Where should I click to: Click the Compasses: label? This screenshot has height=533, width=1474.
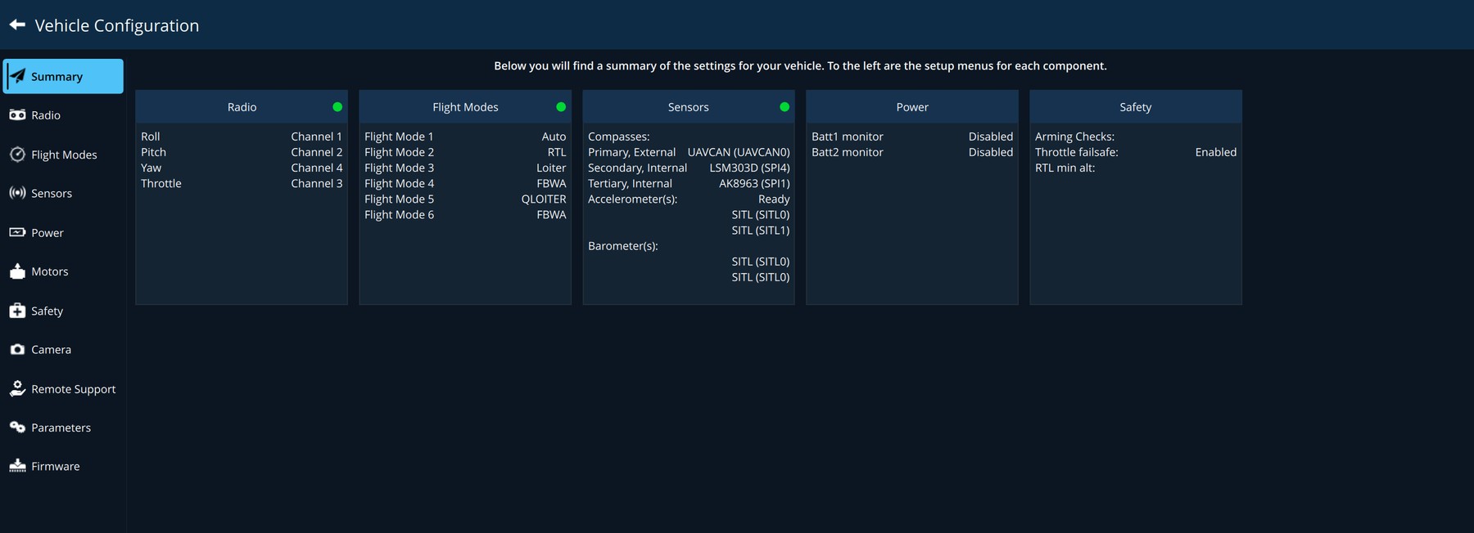click(x=619, y=137)
